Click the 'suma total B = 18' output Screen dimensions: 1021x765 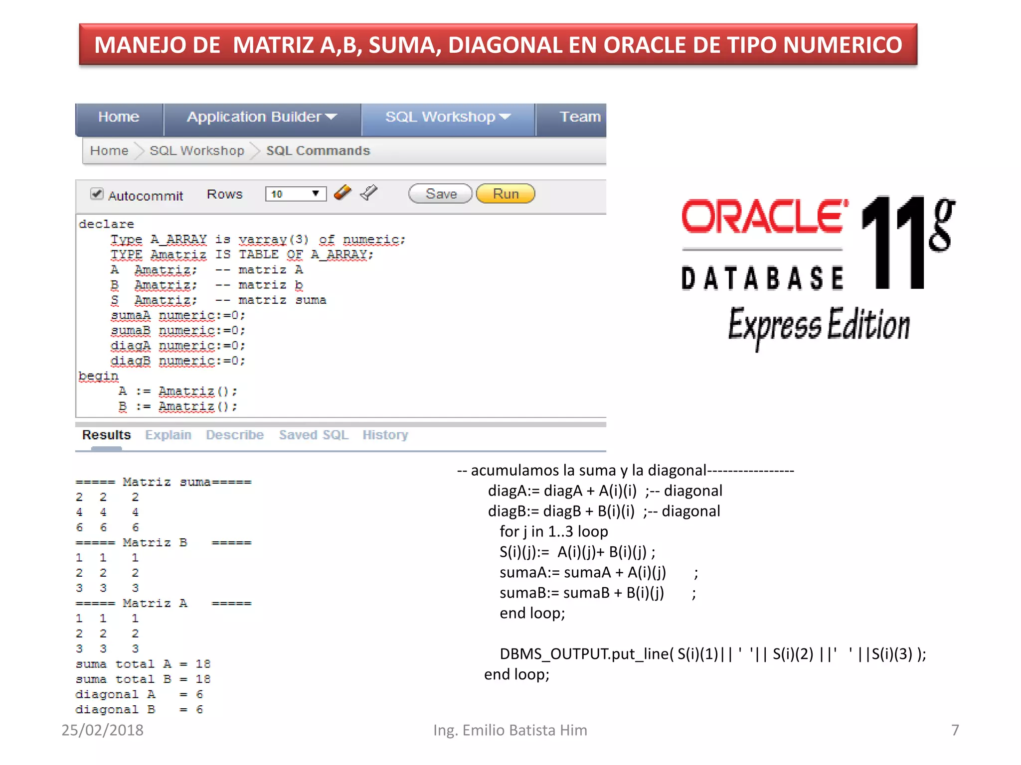coord(143,679)
